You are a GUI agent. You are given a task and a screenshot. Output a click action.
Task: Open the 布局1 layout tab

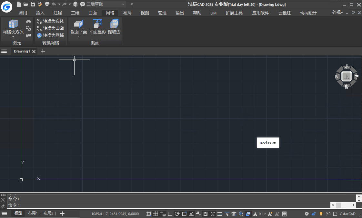(33, 213)
